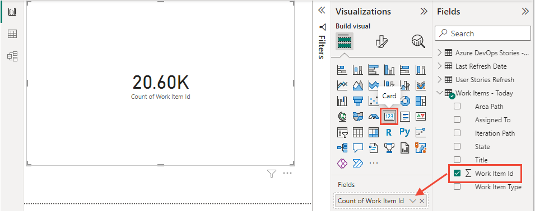Select Clustered bar chart visualization
Viewport: 535px width, 211px height.
tap(373, 70)
